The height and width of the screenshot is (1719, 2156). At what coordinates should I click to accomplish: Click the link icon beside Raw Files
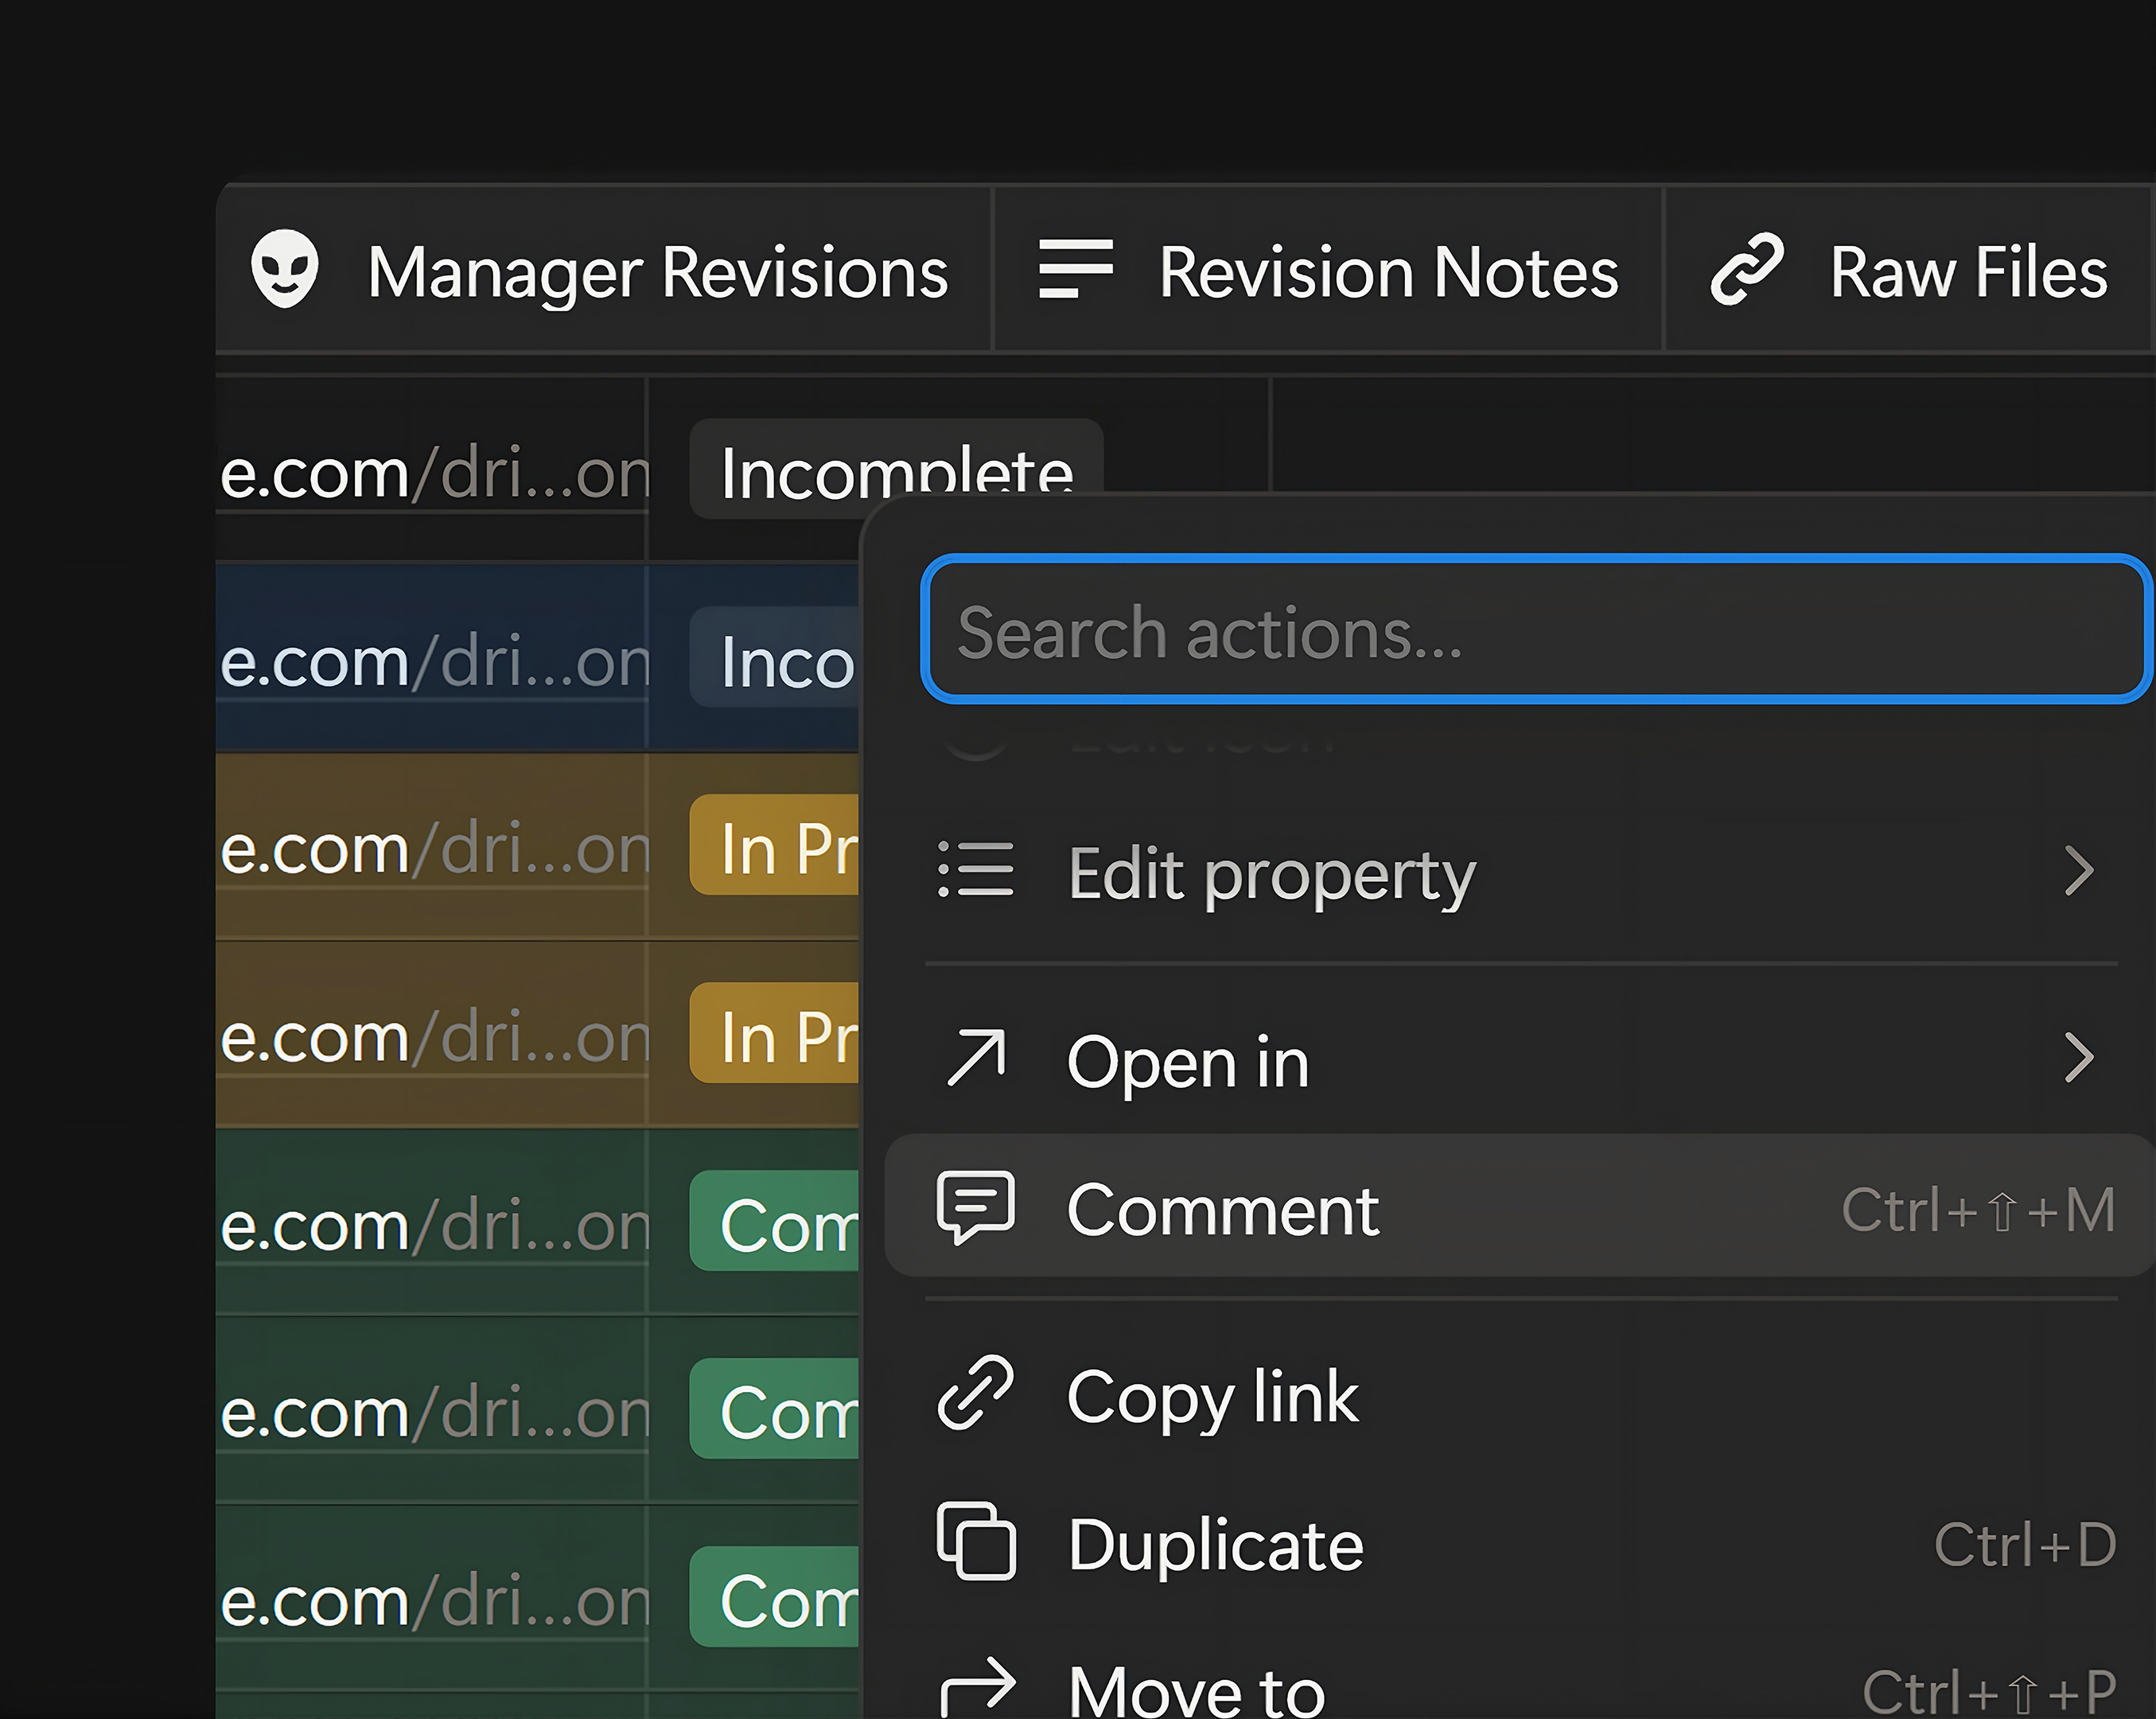click(1747, 269)
